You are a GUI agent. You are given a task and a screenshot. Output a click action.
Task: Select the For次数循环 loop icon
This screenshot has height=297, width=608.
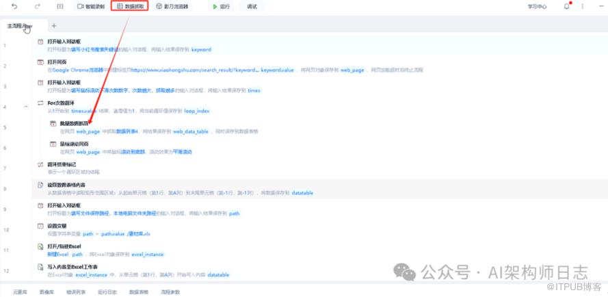[40, 103]
